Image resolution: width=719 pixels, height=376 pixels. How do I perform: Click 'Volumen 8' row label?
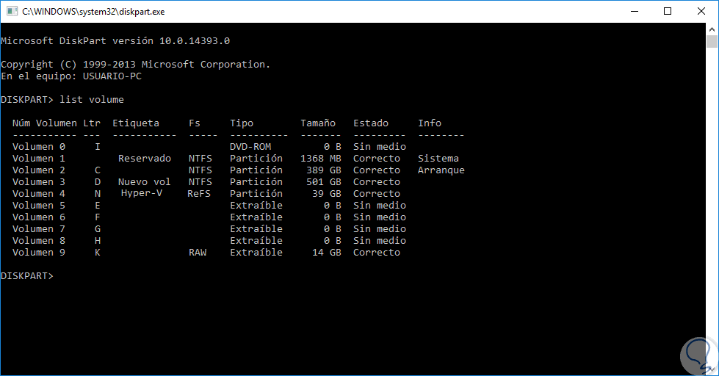point(38,241)
